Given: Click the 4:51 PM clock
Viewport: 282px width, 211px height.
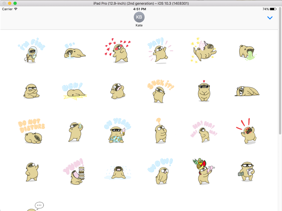Looking at the screenshot, I should 140,9.
